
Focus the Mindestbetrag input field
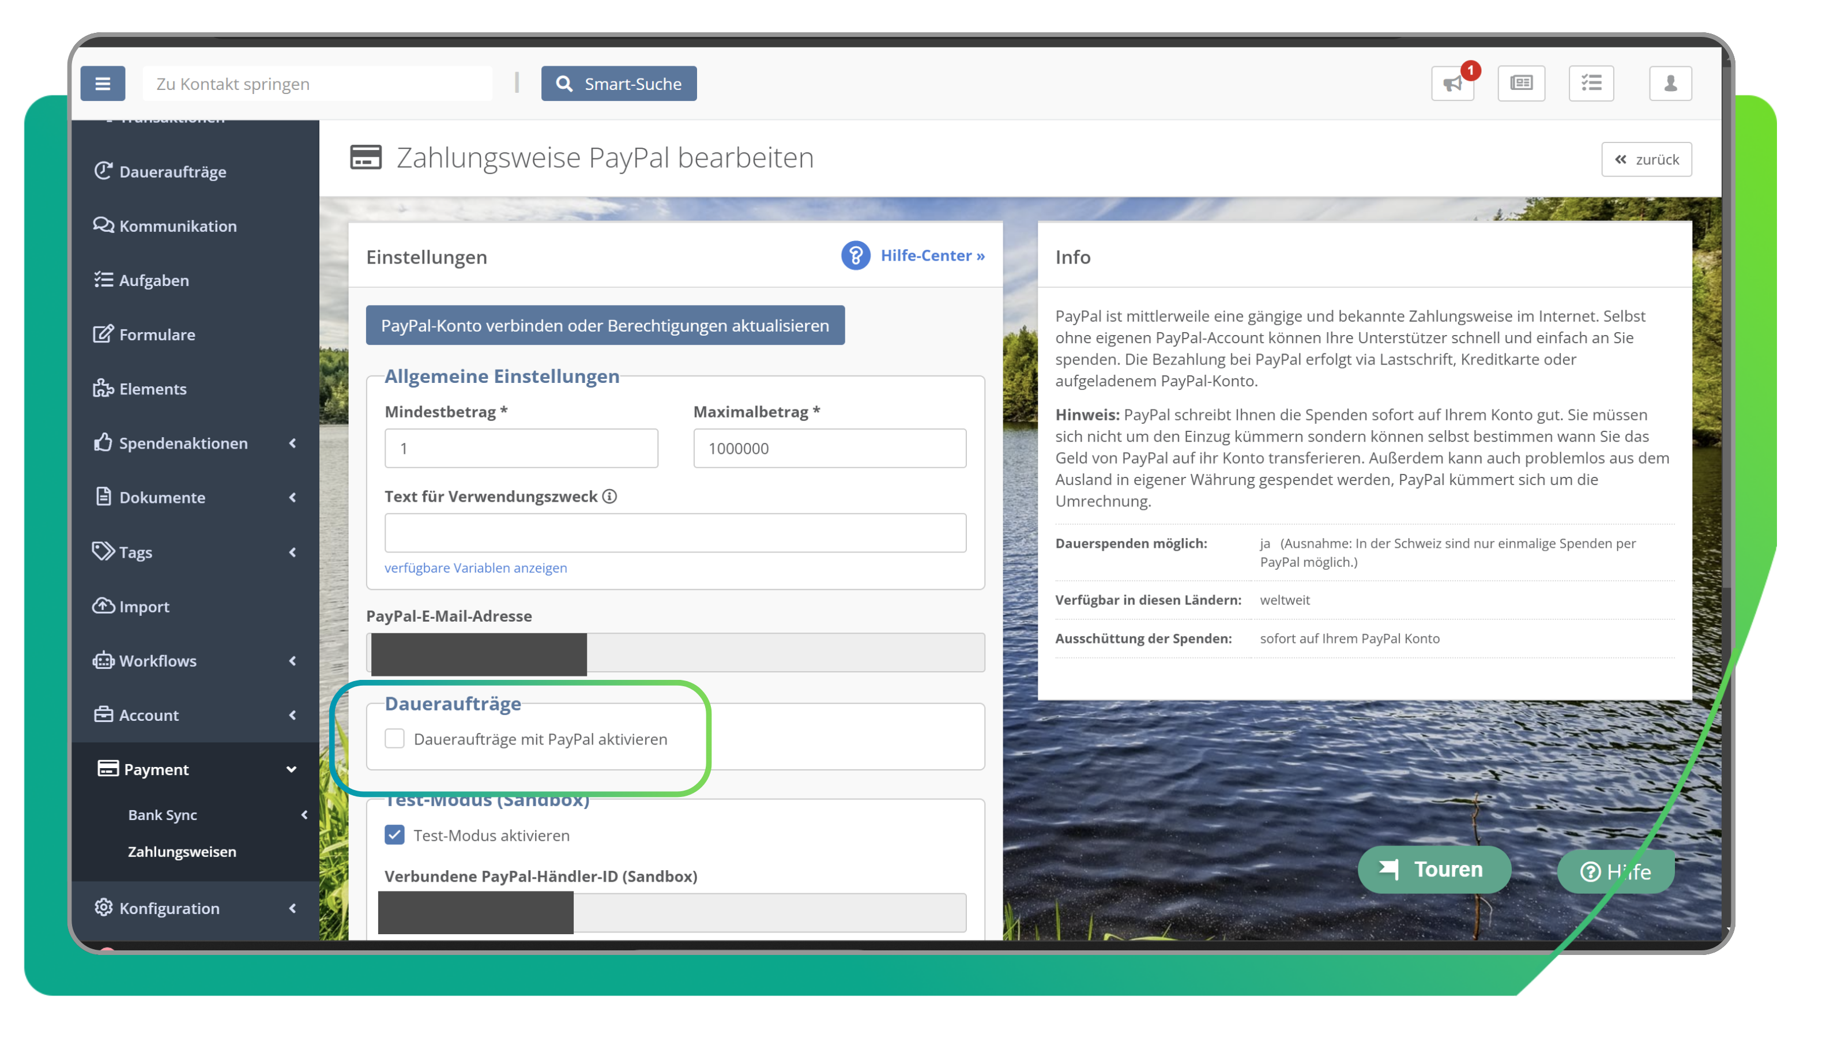point(521,449)
